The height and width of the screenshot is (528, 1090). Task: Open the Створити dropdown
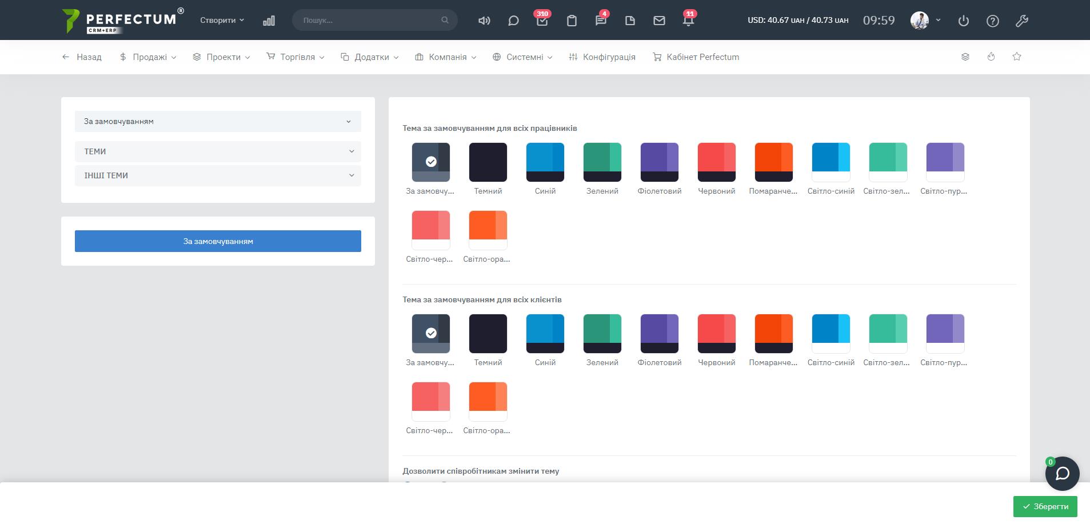pos(222,20)
